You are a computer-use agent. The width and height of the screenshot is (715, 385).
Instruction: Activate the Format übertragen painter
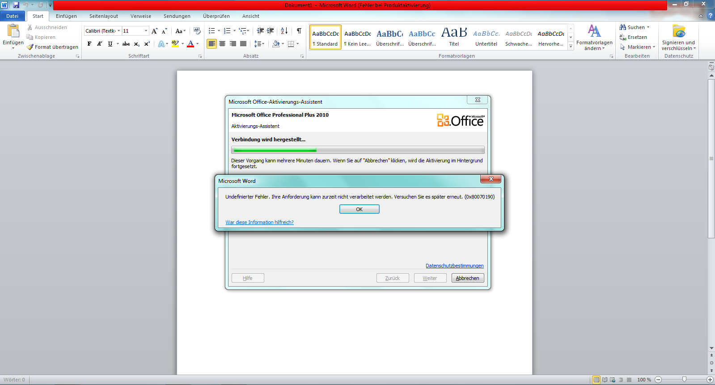[x=52, y=47]
